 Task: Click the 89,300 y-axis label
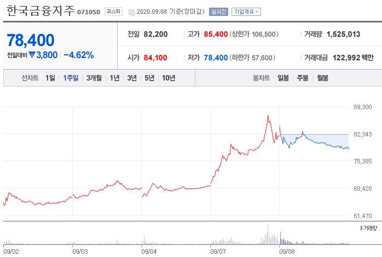tap(363, 107)
